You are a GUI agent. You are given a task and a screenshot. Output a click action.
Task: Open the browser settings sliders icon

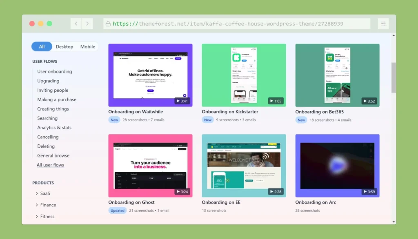(383, 24)
